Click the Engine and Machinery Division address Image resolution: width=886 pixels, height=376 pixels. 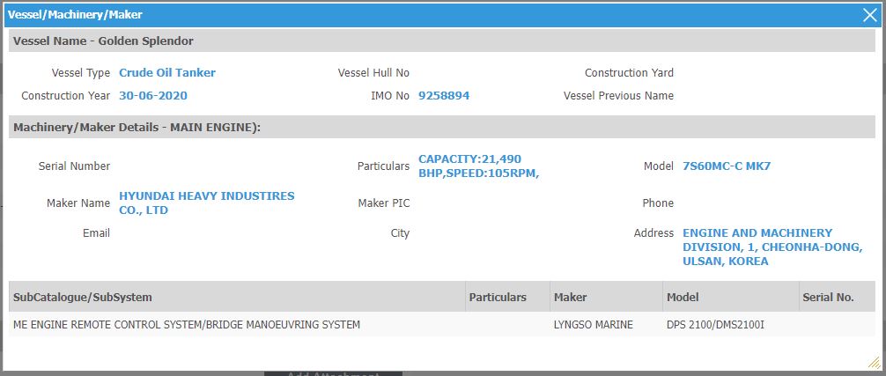click(772, 247)
